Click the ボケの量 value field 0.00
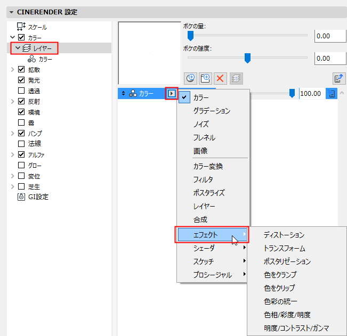347x336 pixels. pyautogui.click(x=330, y=36)
